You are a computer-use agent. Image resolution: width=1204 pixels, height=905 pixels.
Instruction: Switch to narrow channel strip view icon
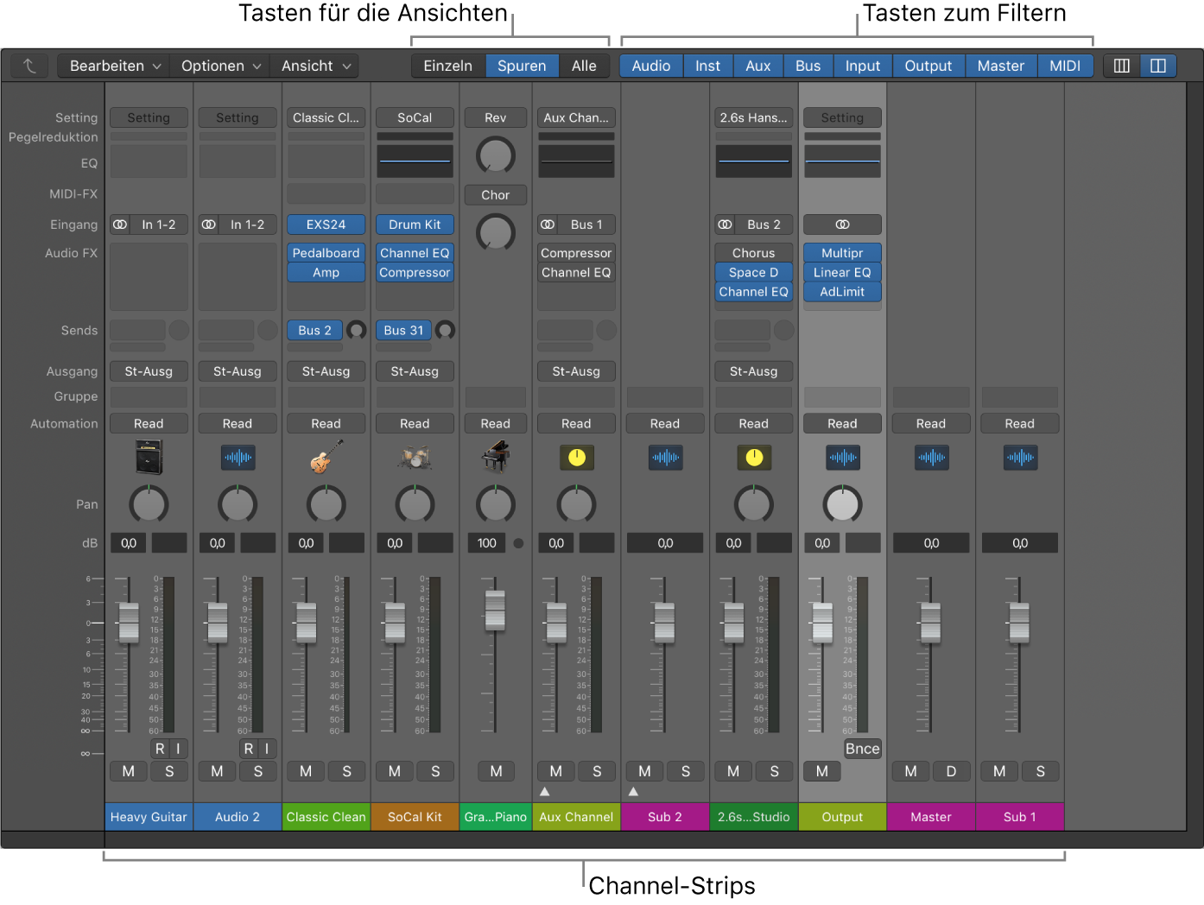click(1121, 66)
